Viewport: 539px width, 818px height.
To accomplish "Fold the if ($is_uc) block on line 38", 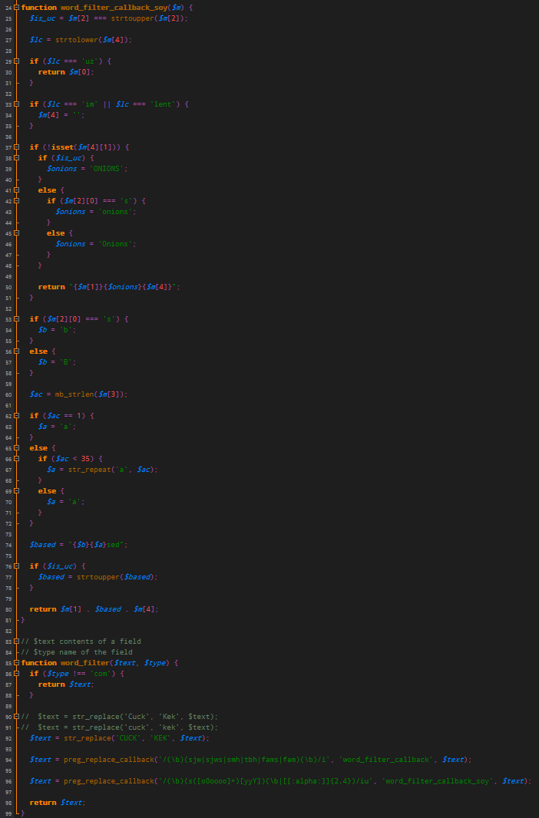I will coord(17,158).
